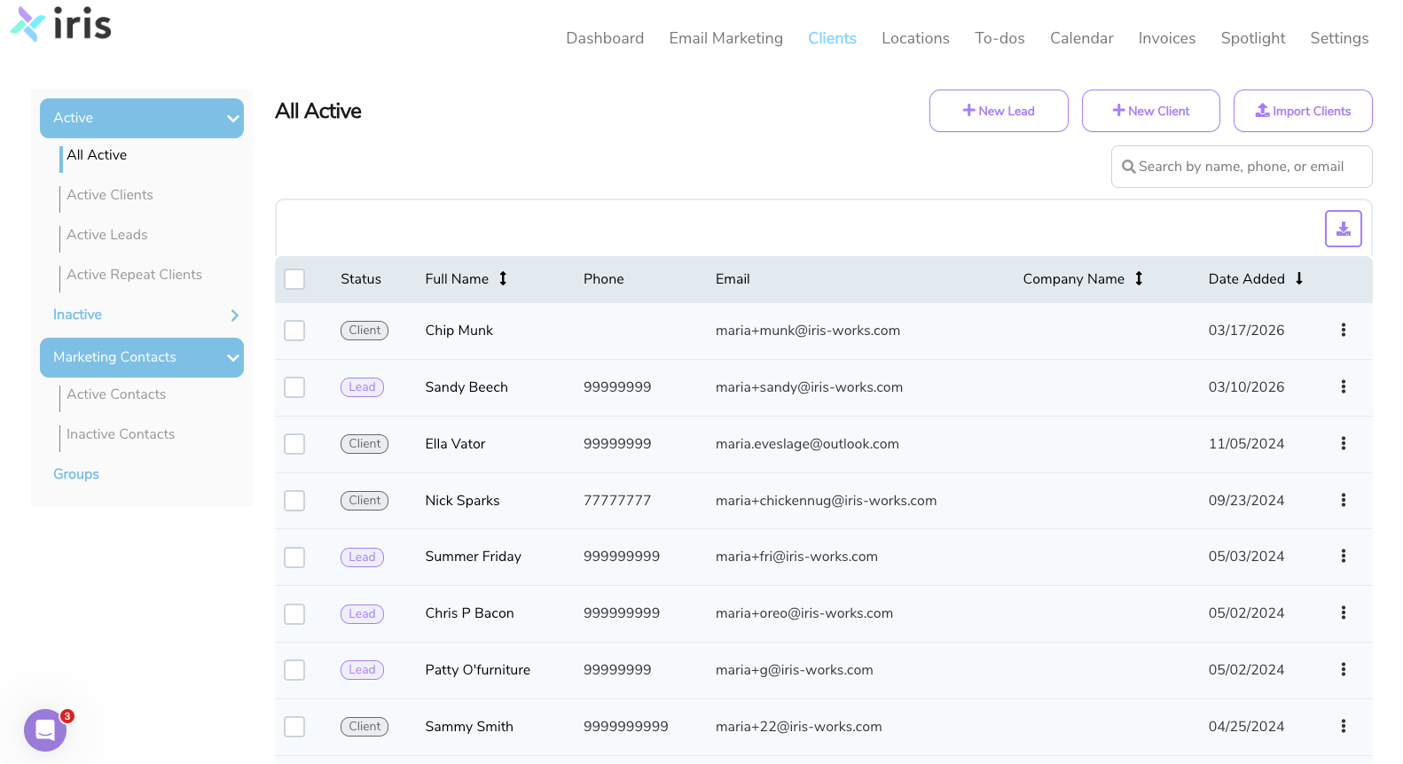Collapse the Active sidebar section
The width and height of the screenshot is (1403, 764).
click(232, 119)
